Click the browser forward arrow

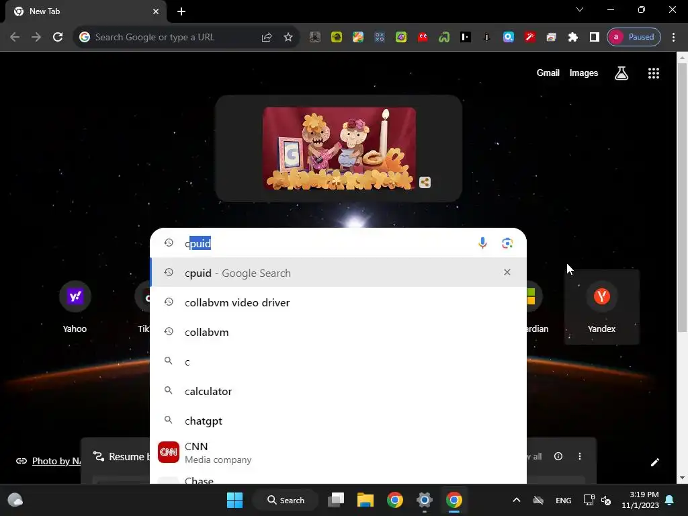(x=36, y=37)
